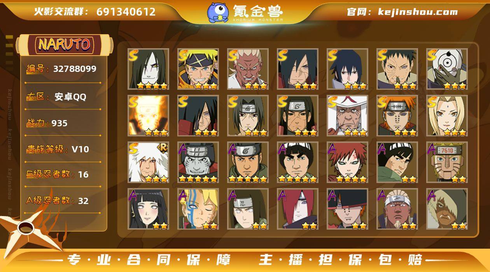The width and height of the screenshot is (490, 272).
Task: Select the group number 691340612 text
Action: (x=126, y=12)
